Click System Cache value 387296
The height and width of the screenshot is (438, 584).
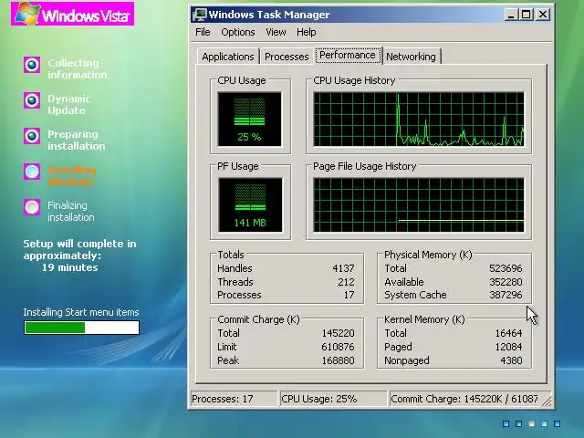point(506,295)
